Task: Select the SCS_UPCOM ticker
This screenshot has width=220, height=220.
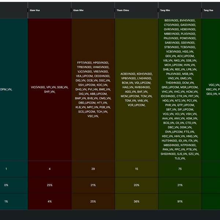Action: 87,112
